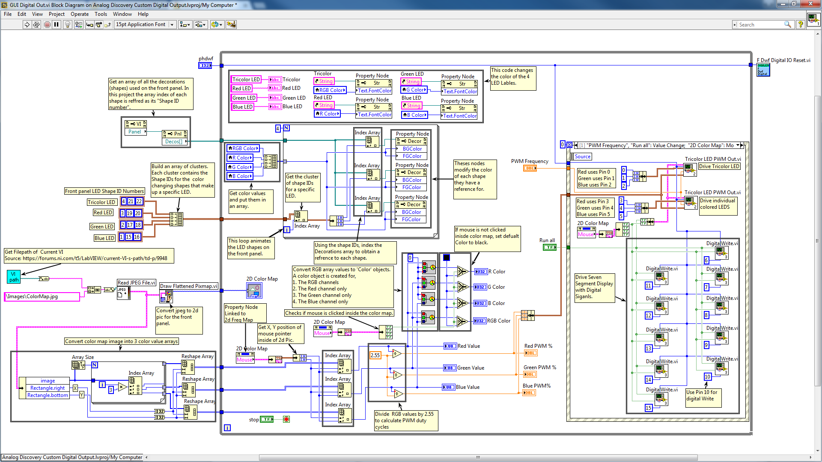Click the Clean Up Diagram broom icon
The image size is (822, 462).
tap(231, 25)
